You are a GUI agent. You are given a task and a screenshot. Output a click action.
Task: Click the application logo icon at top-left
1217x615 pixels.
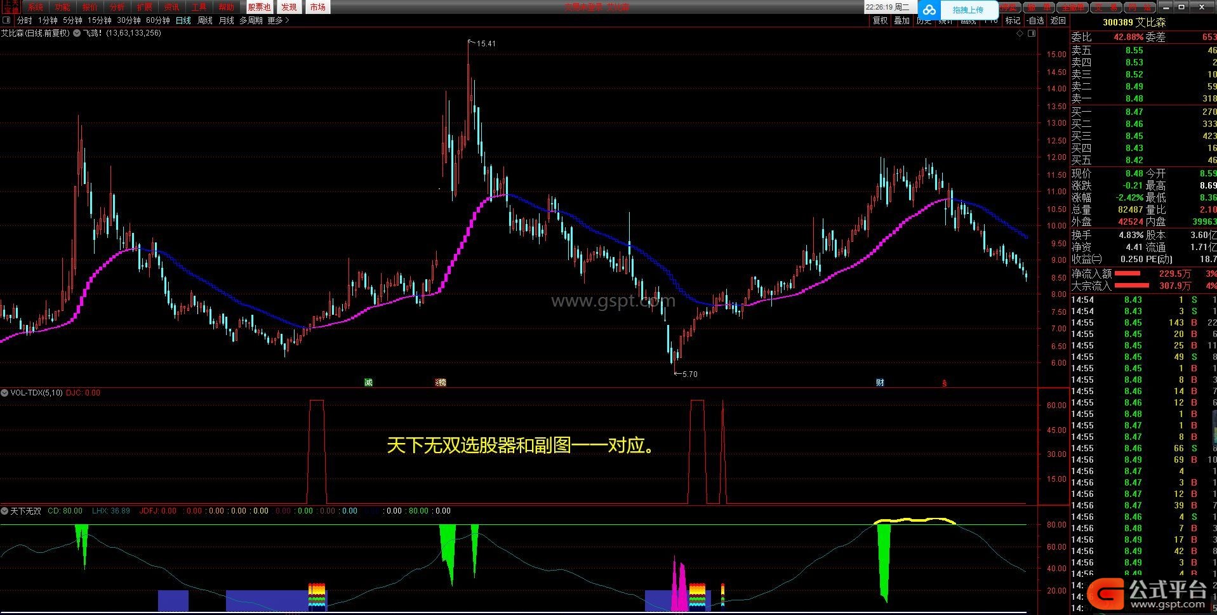click(11, 7)
